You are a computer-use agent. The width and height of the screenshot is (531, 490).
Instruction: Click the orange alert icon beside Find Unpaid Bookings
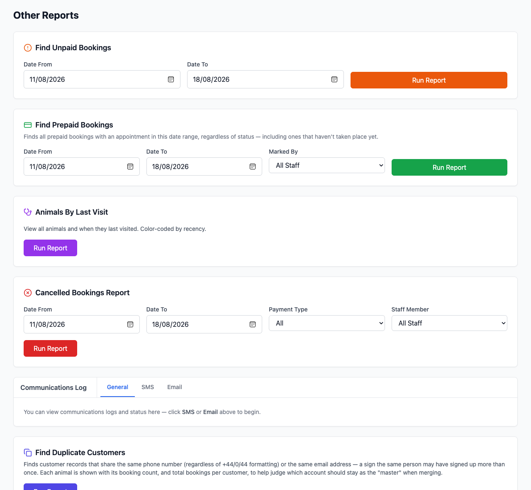[x=28, y=48]
